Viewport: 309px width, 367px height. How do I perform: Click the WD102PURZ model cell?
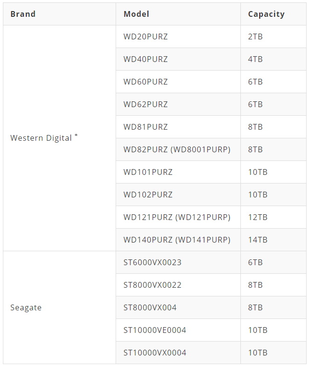[x=178, y=195]
